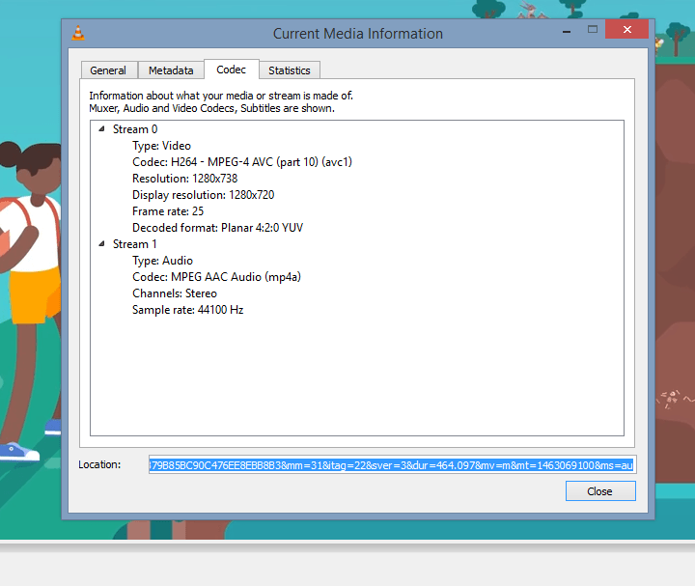This screenshot has height=586, width=695.
Task: Open the Metadata tab
Action: 171,70
